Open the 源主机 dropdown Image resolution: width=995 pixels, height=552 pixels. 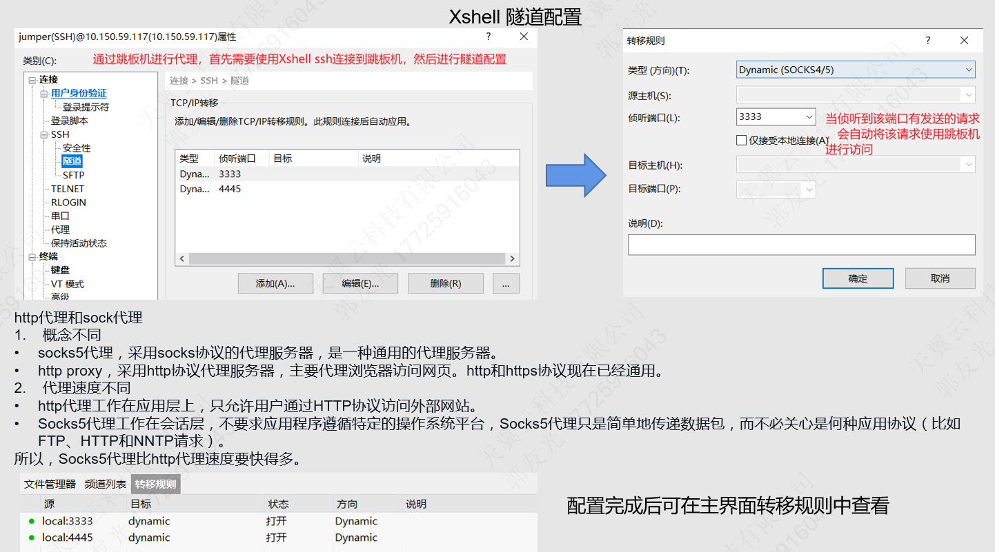click(969, 94)
